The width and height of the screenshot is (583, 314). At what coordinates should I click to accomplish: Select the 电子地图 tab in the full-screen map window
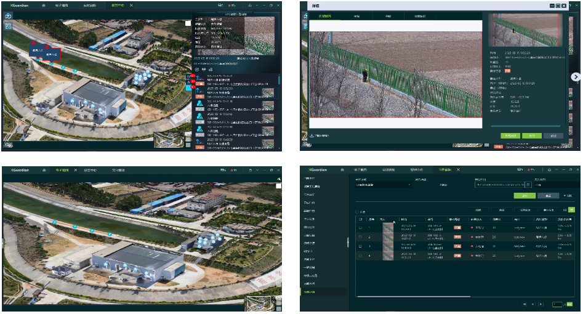pyautogui.click(x=62, y=169)
